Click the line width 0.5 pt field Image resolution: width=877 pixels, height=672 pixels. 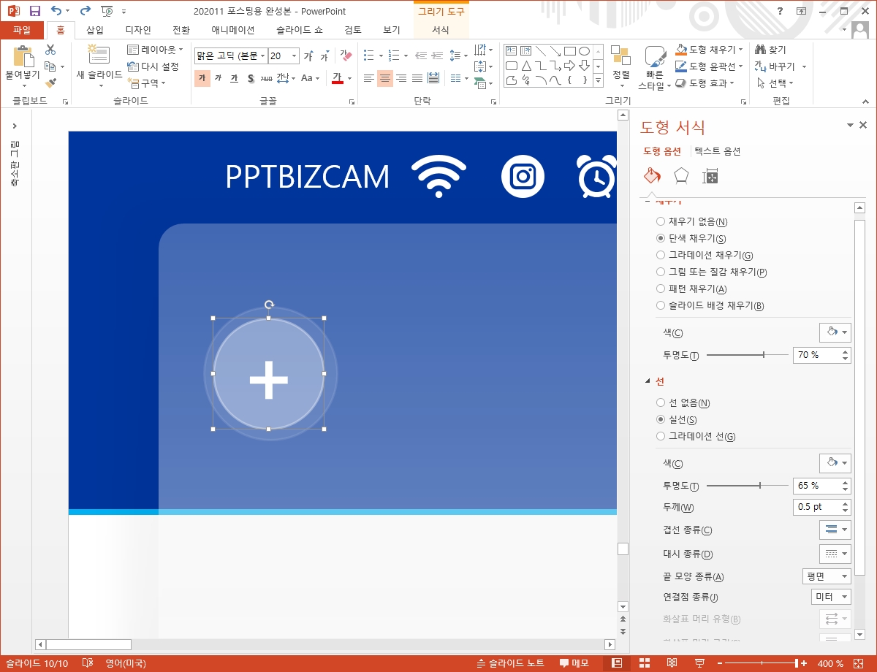click(817, 507)
